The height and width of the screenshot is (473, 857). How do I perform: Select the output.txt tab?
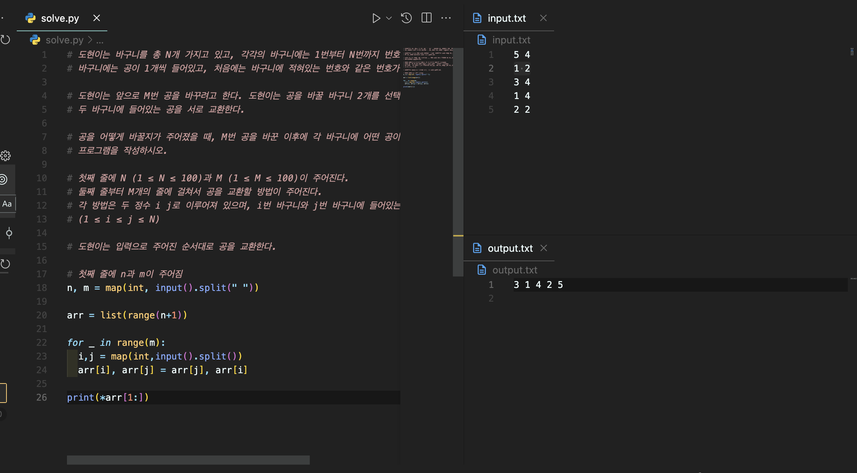click(x=510, y=248)
